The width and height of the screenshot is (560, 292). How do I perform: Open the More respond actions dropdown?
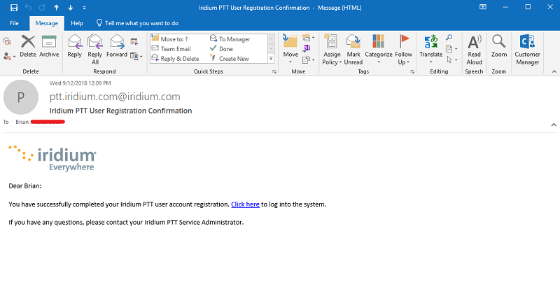tap(136, 56)
